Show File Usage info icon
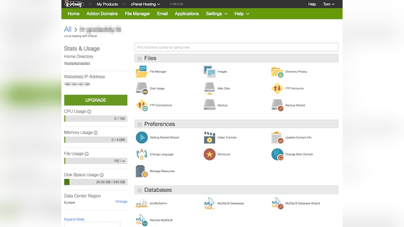Image resolution: width=404 pixels, height=227 pixels. click(x=86, y=154)
